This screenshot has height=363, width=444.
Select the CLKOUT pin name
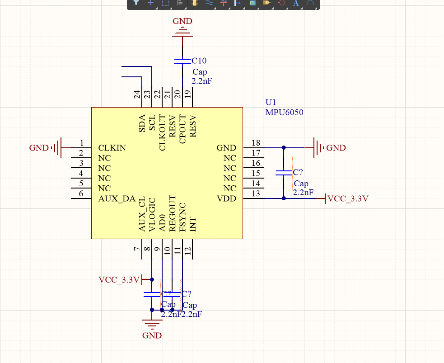pyautogui.click(x=162, y=132)
